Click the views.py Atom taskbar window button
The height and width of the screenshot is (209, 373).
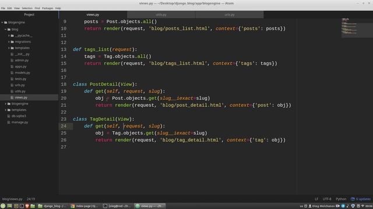click(149, 206)
